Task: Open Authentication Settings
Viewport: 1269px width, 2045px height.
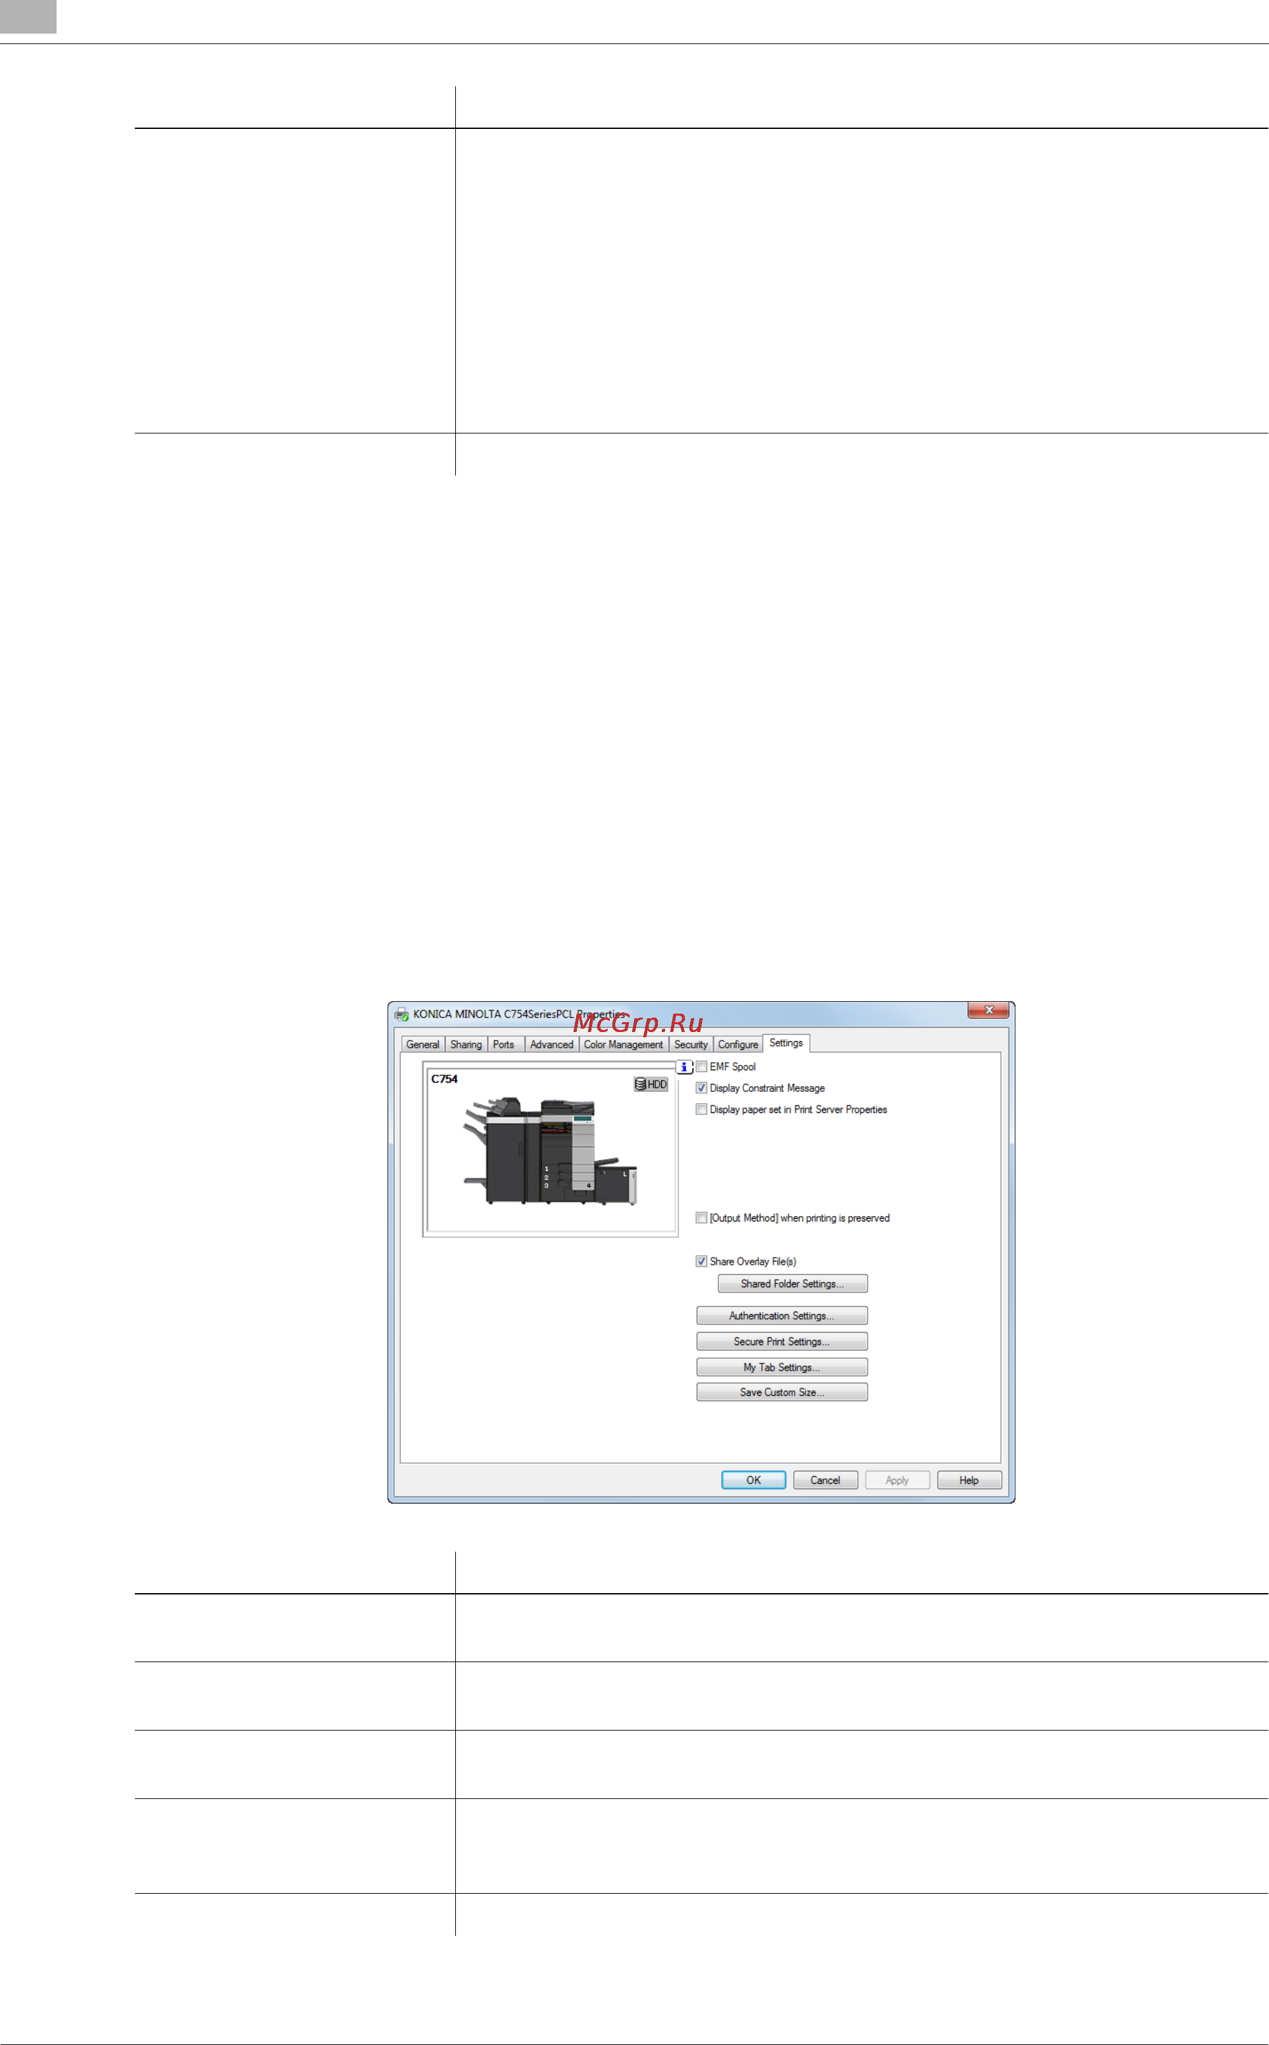Action: pyautogui.click(x=782, y=1316)
